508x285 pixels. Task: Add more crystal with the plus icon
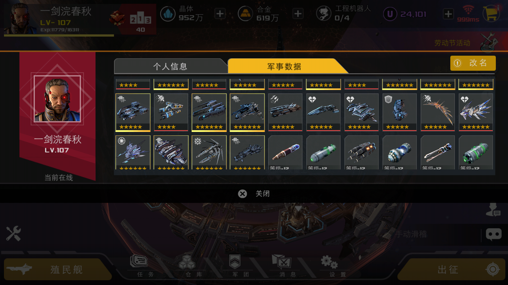coord(220,14)
